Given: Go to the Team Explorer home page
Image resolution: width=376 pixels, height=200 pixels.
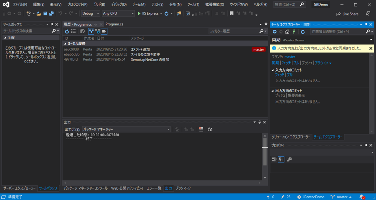Looking at the screenshot, I should pyautogui.click(x=287, y=31).
